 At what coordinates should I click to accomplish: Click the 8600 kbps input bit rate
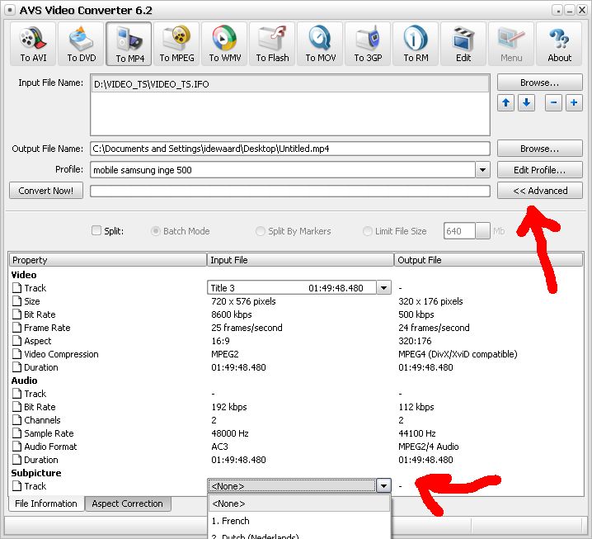tap(232, 314)
